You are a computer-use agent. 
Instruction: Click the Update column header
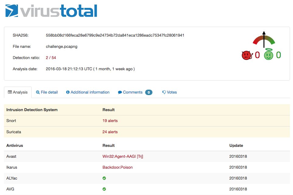click(236, 145)
